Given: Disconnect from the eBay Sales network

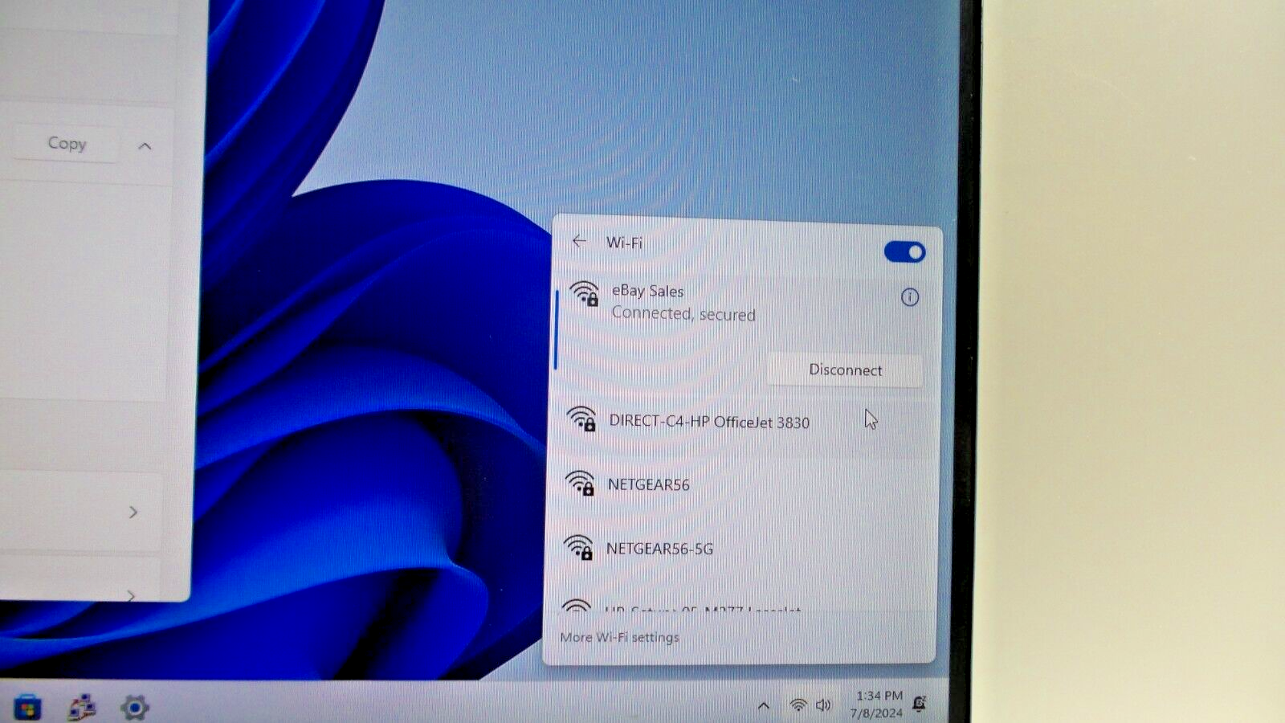Looking at the screenshot, I should pos(845,370).
